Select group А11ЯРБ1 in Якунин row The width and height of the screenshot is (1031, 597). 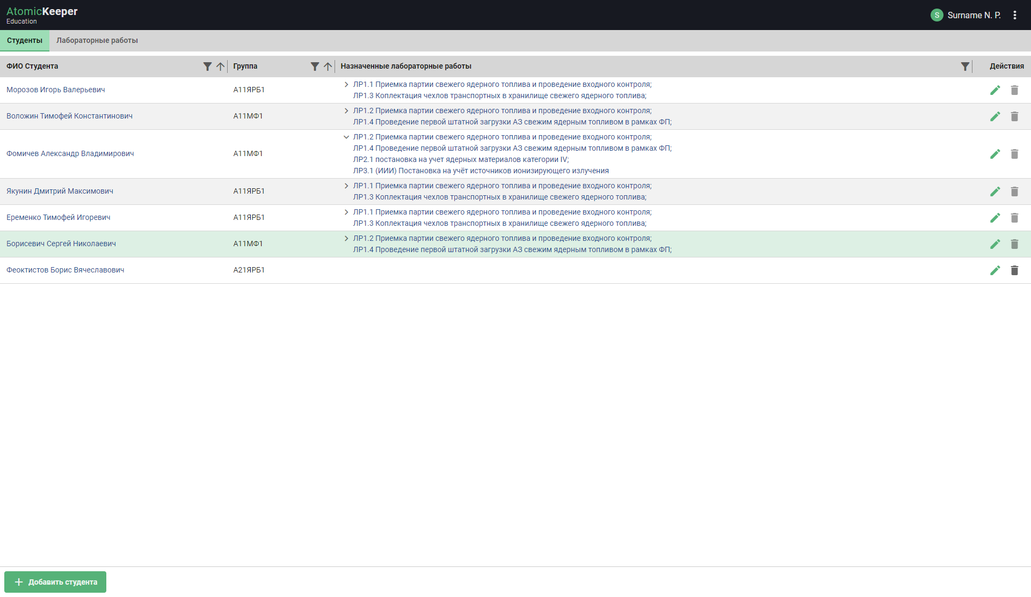coord(249,191)
